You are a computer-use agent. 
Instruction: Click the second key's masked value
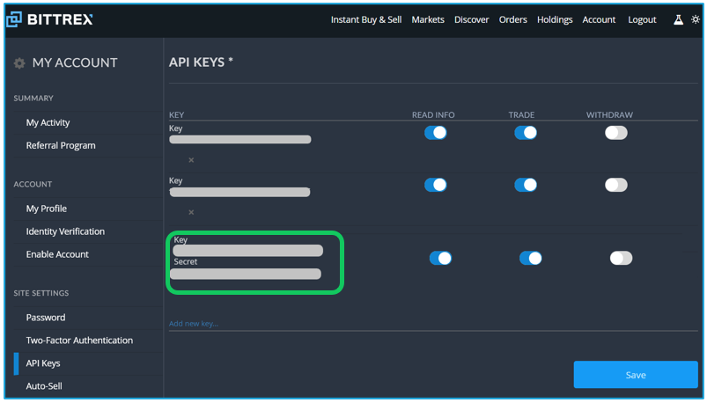239,193
